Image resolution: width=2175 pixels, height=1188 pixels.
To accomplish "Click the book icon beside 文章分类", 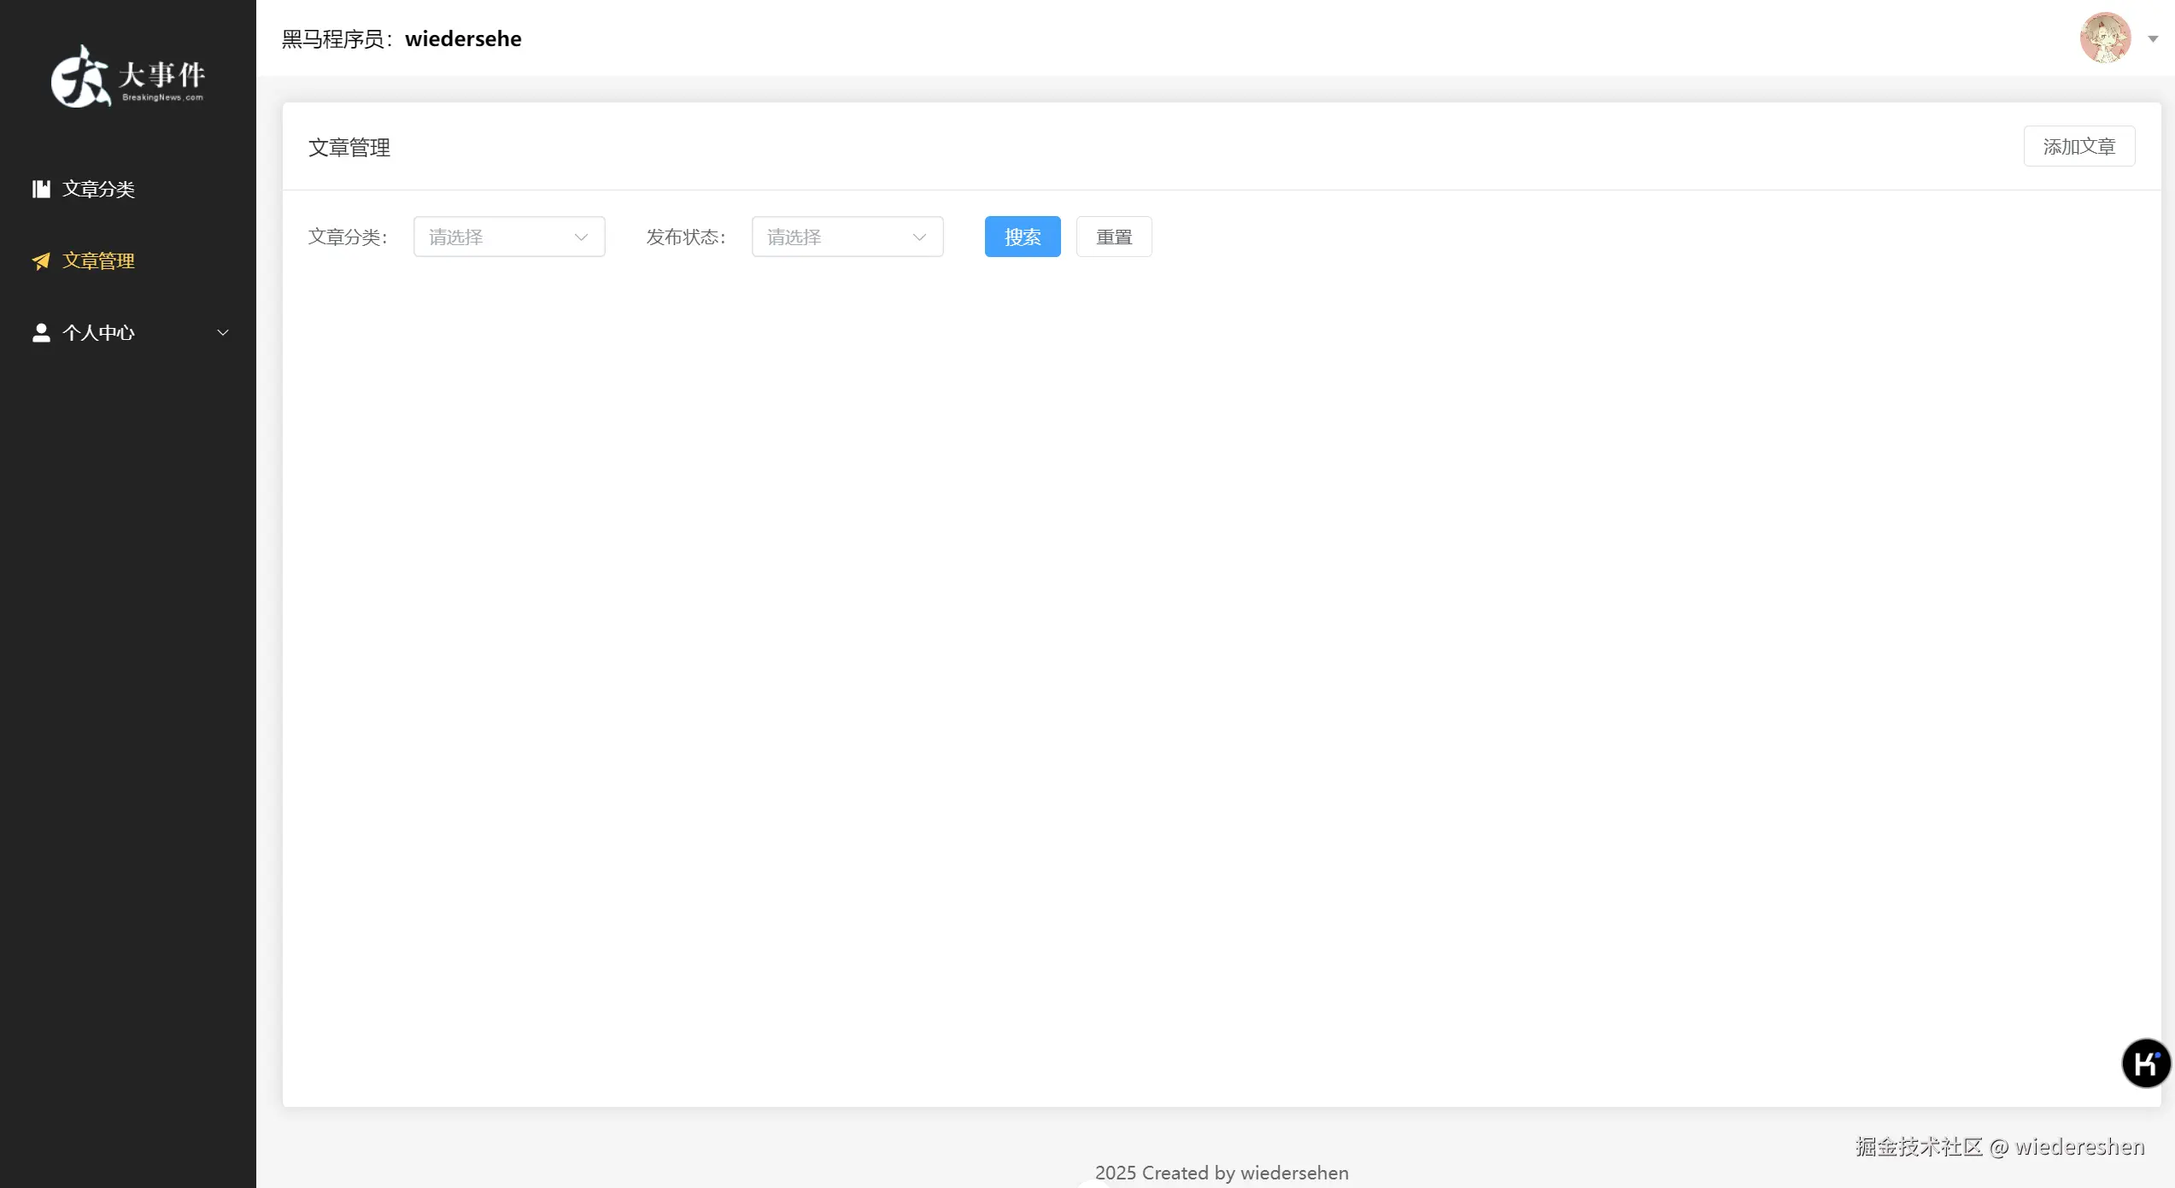I will click(41, 189).
